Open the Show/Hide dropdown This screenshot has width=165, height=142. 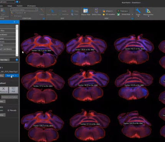click(125, 15)
